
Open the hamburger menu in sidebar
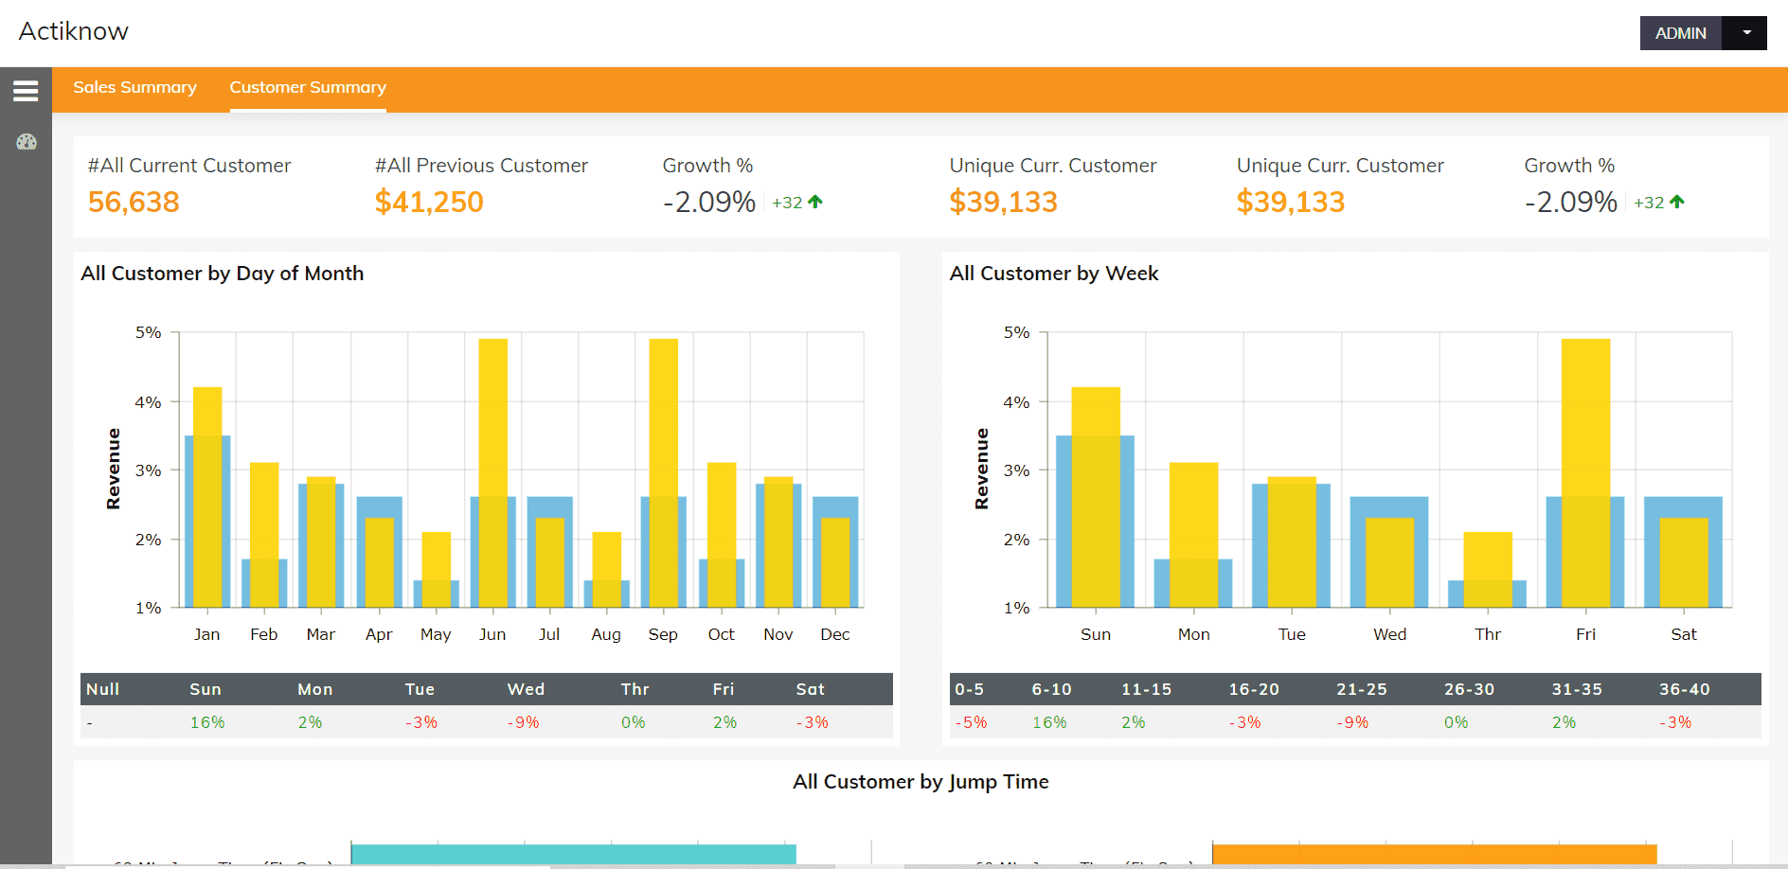coord(26,91)
